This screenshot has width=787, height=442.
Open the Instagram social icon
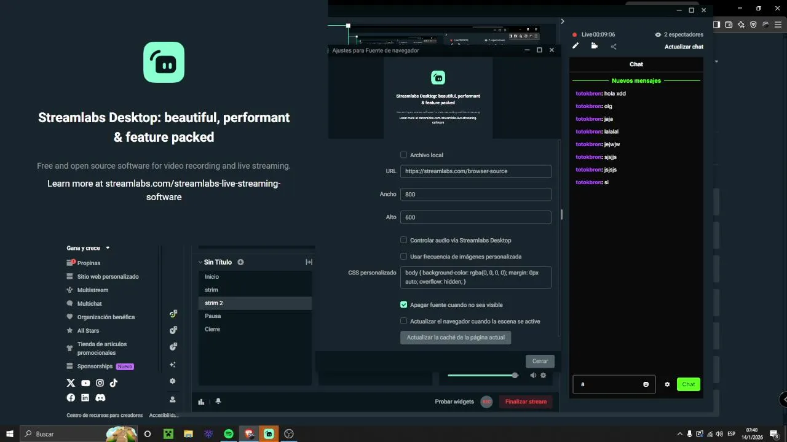click(x=100, y=383)
